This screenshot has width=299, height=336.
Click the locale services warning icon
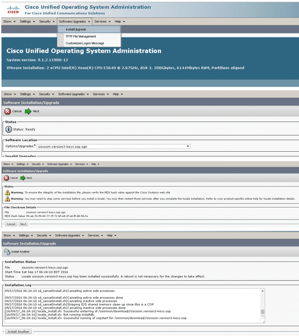point(8,199)
